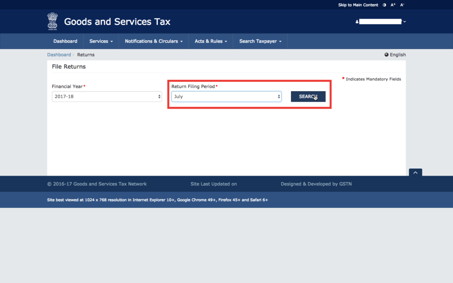
Task: Open the Return Filing Period dropdown
Action: coord(226,96)
